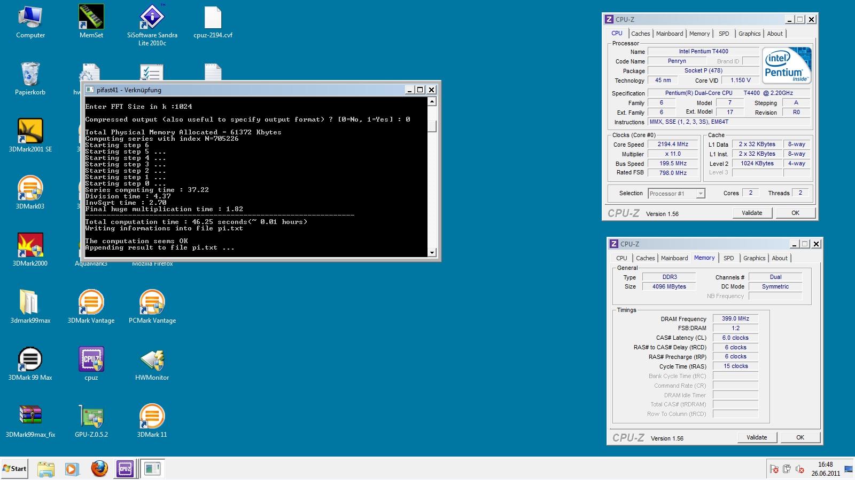The width and height of the screenshot is (855, 480).
Task: Launch PCMark Vantage shortcut
Action: [152, 307]
